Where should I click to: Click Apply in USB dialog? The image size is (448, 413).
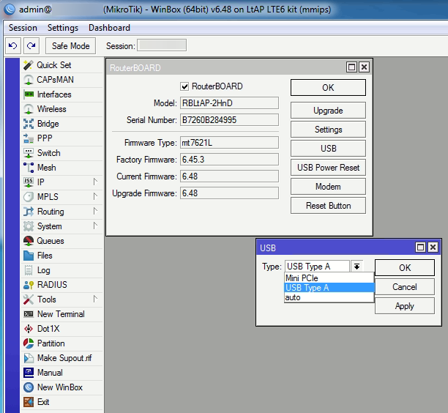tap(405, 306)
